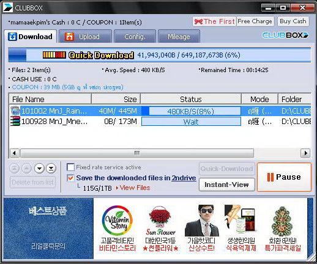Click the Folder column header
Screen dimensions: 317x264
coord(294,99)
